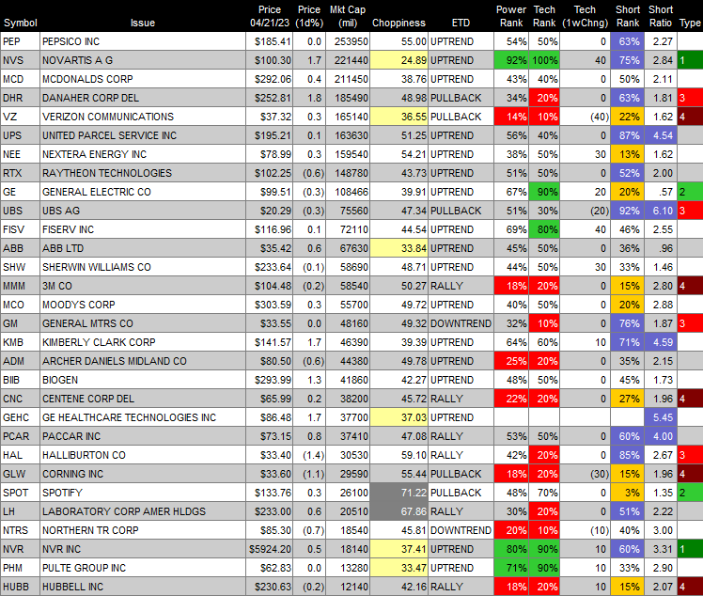
Task: Click the Short Rank column header
Action: [628, 16]
